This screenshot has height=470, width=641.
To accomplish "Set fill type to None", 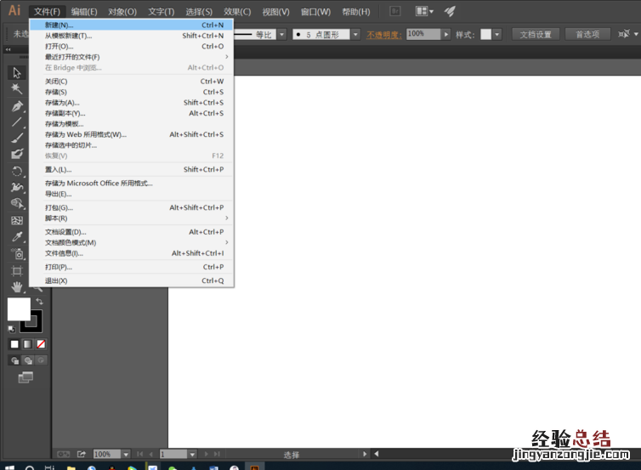I will (x=41, y=344).
